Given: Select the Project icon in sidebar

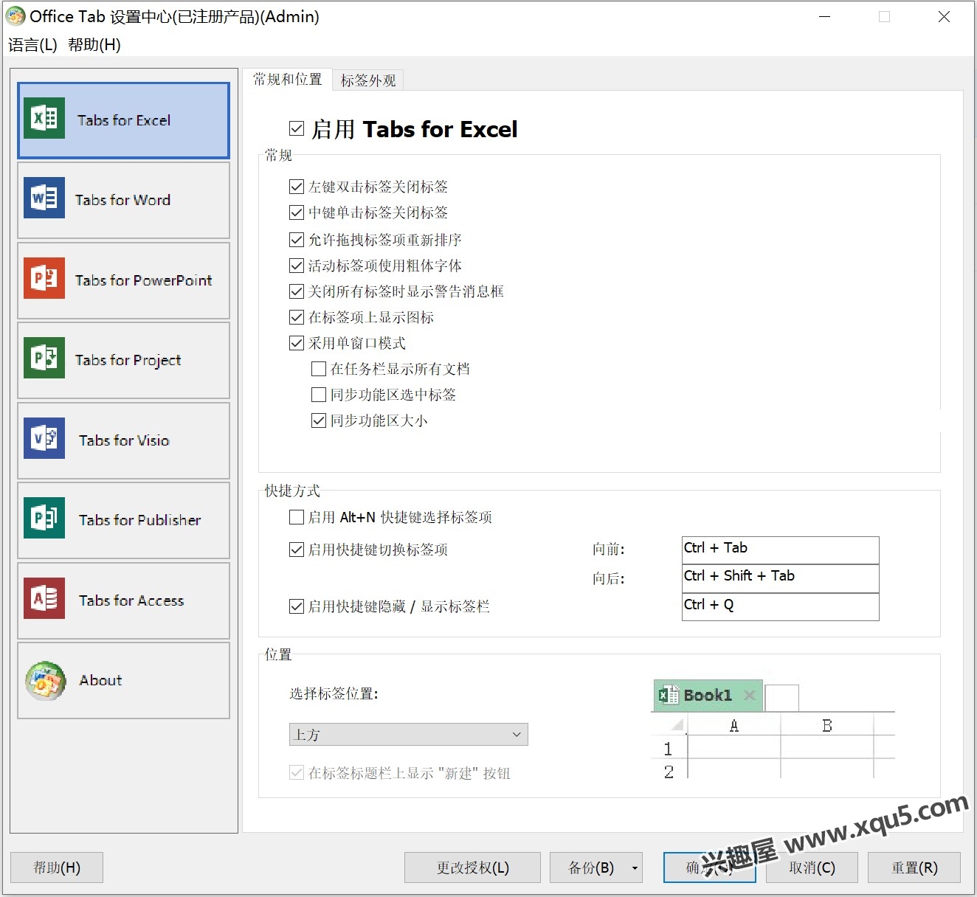Looking at the screenshot, I should click(44, 358).
